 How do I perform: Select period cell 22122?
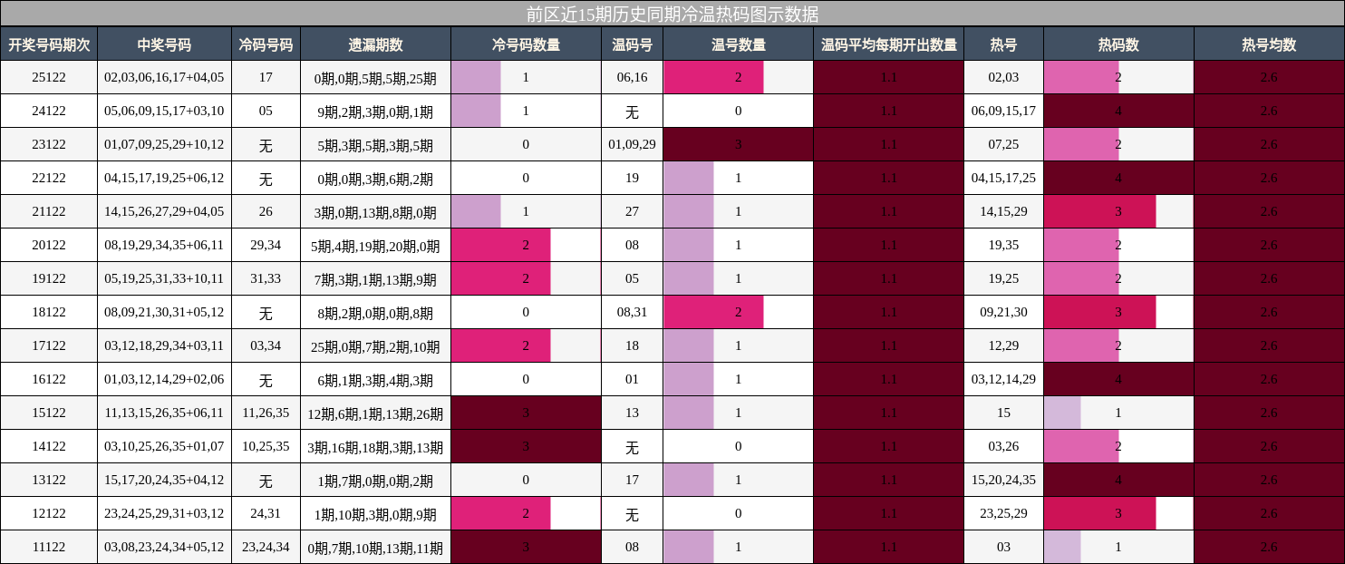tap(49, 179)
